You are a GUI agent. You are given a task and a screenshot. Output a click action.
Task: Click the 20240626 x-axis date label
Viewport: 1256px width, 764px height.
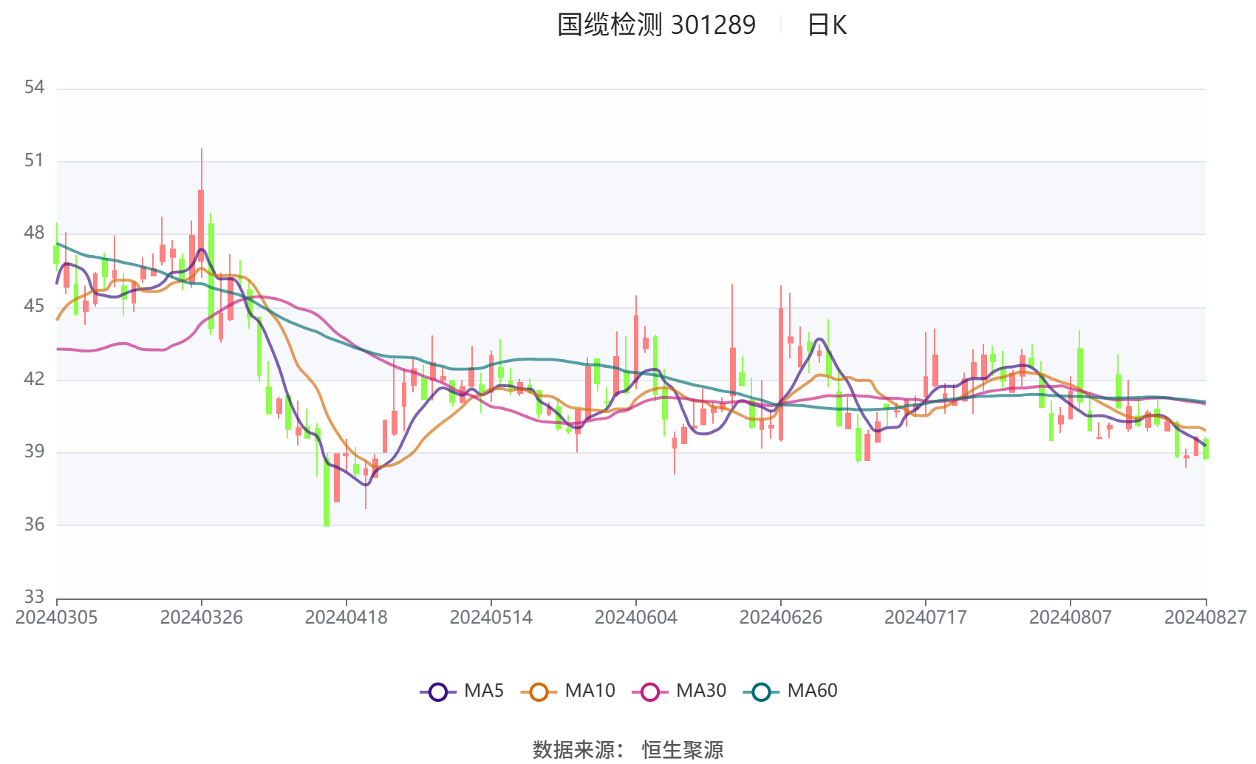tap(780, 618)
